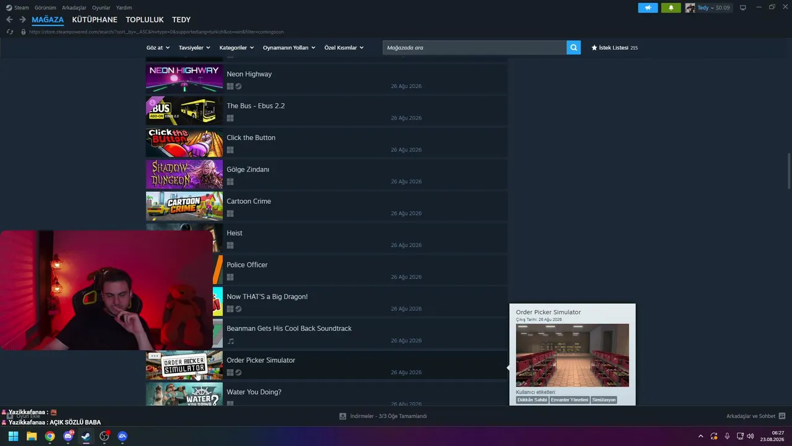Click the Order Picker Simulator preview screenshot

pyautogui.click(x=572, y=356)
